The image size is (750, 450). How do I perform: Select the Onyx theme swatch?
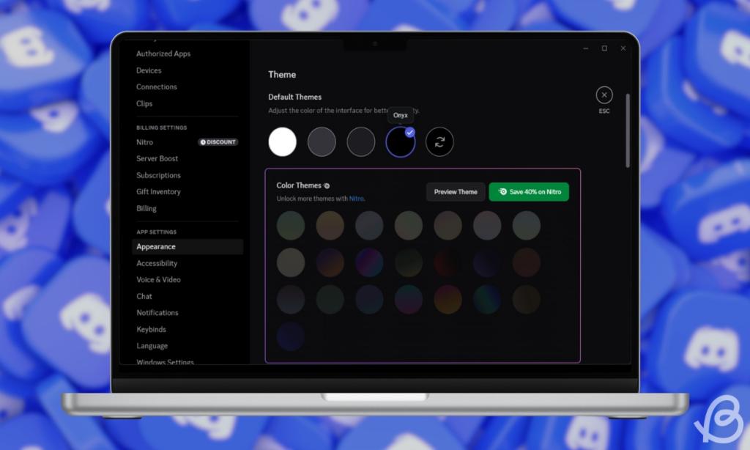tap(400, 141)
